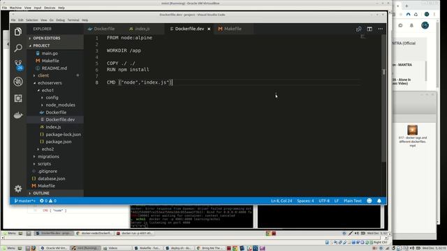Open the Manage gear icon in activity bar
Image resolution: width=447 pixels, height=251 pixels.
tap(18, 188)
